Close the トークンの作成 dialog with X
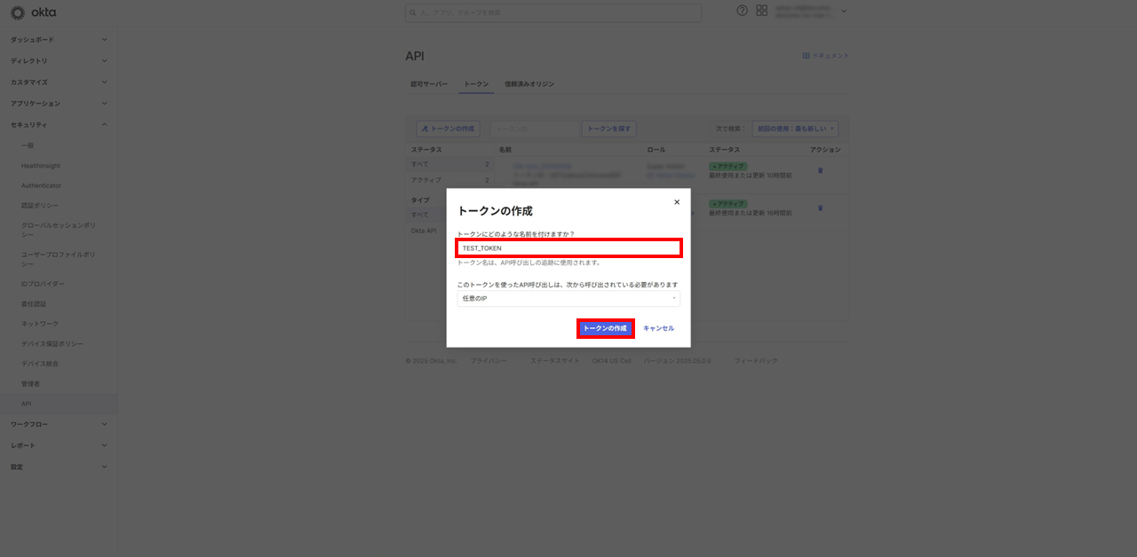This screenshot has width=1137, height=557. [x=677, y=202]
